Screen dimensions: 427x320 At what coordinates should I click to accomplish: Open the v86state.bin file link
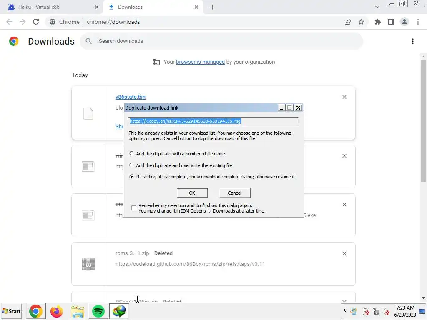131,97
